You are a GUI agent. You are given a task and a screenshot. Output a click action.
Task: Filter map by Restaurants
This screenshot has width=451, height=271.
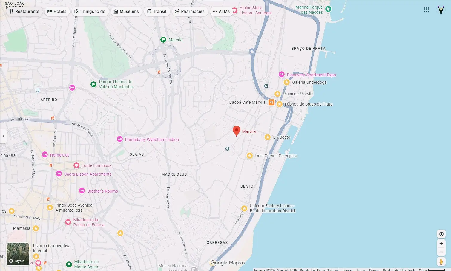24,11
